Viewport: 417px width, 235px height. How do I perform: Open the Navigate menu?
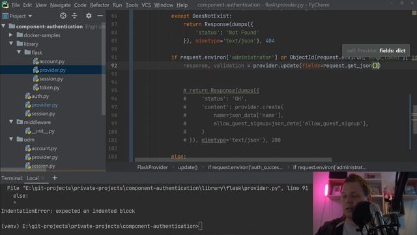pos(61,5)
